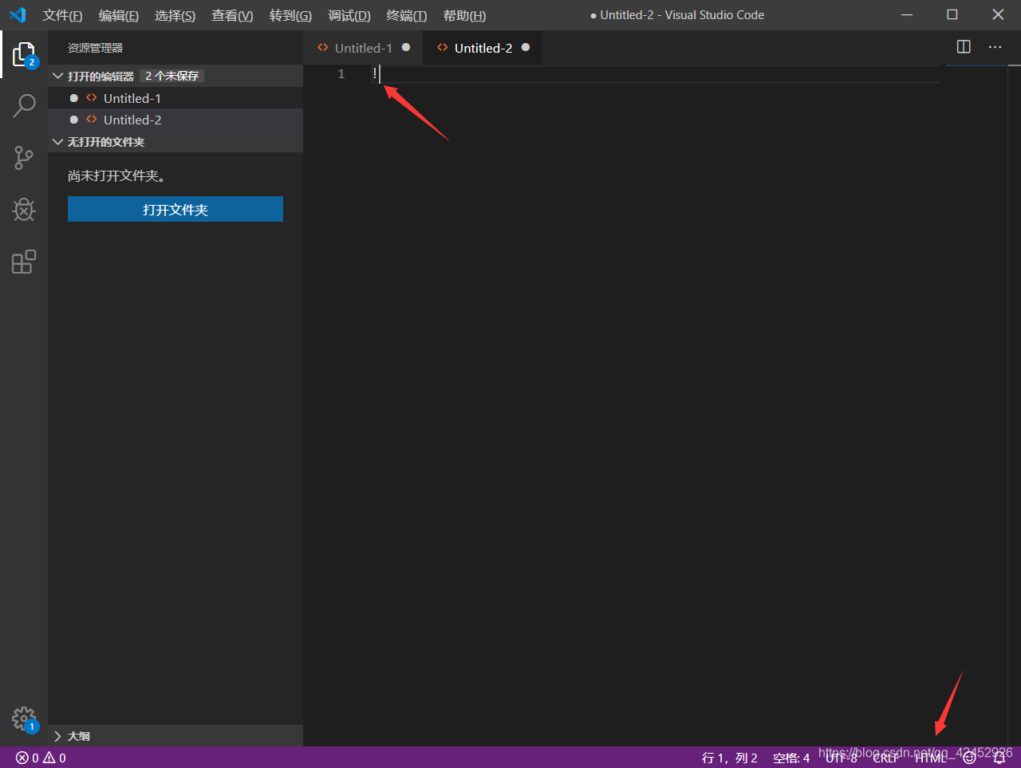Open the editor more actions ellipsis
This screenshot has height=768, width=1021.
click(995, 47)
